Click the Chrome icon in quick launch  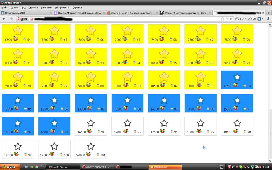36,167
